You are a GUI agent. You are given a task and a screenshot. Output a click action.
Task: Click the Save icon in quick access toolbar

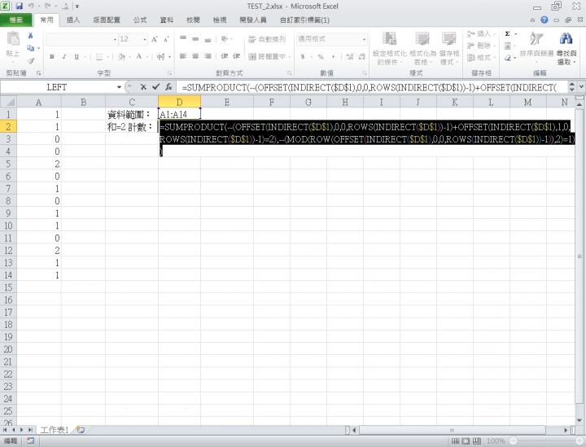tap(19, 6)
